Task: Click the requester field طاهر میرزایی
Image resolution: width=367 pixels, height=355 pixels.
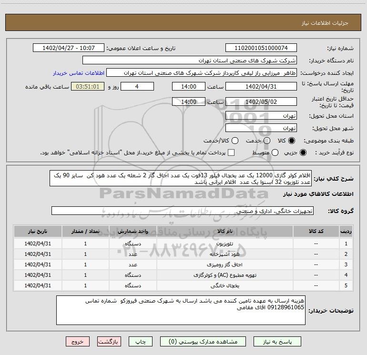Action: pos(202,73)
